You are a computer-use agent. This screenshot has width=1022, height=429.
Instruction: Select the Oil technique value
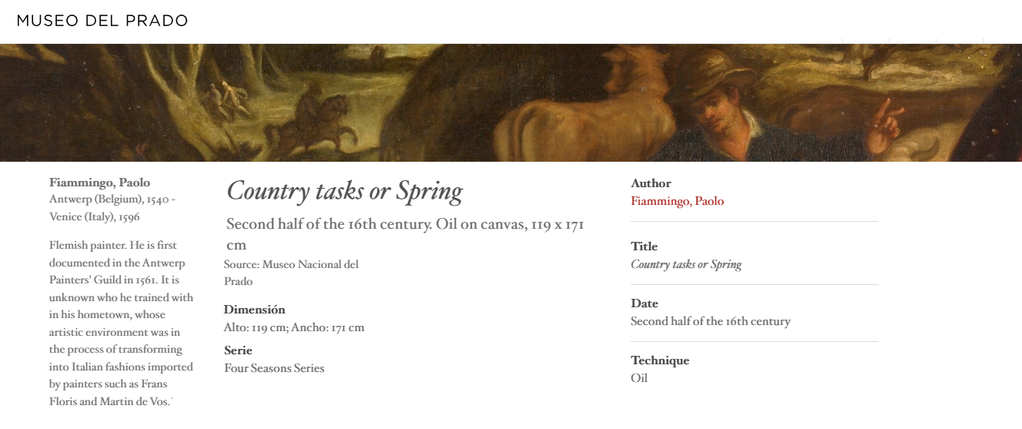coord(639,378)
